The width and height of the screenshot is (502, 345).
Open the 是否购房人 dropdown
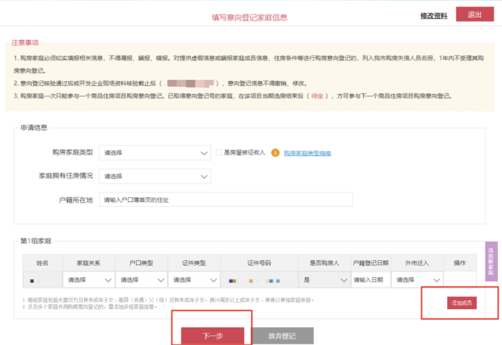(324, 280)
